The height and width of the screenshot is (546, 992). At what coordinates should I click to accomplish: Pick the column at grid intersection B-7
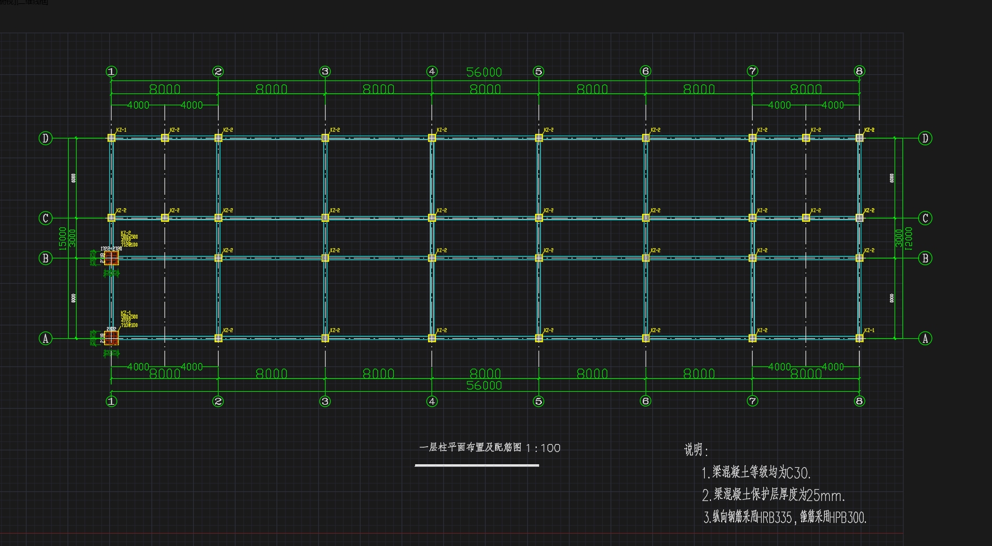coord(753,258)
